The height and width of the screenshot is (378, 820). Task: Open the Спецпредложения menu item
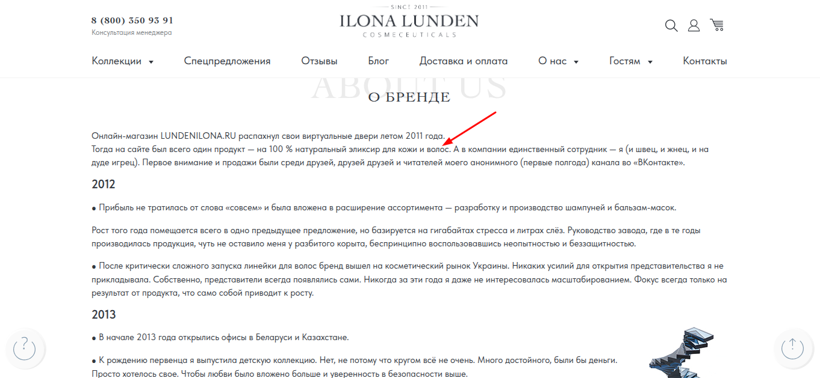pos(227,61)
